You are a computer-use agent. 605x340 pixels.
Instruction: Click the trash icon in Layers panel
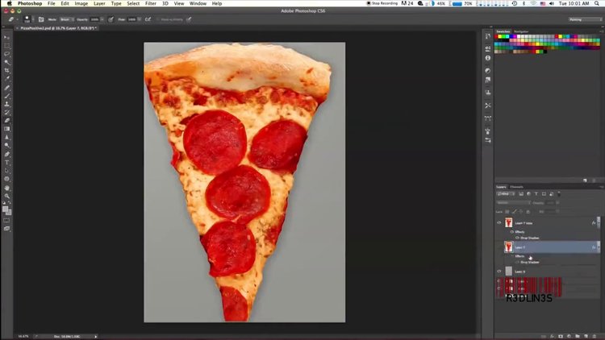point(595,337)
